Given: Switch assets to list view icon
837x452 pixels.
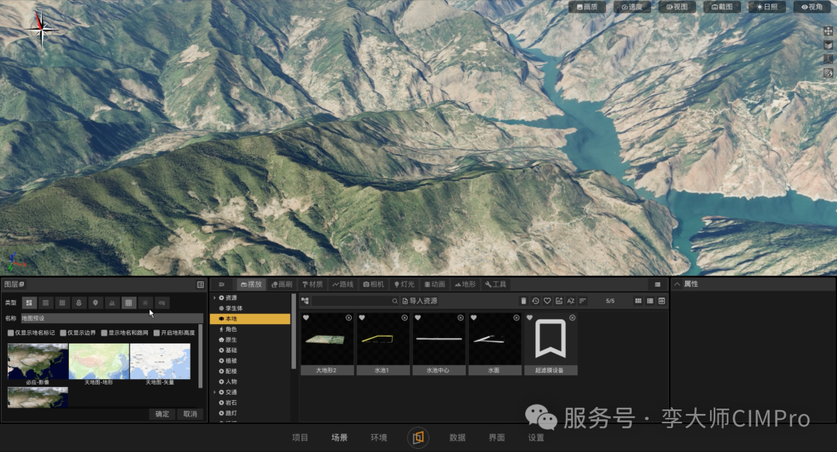Looking at the screenshot, I should tap(649, 301).
